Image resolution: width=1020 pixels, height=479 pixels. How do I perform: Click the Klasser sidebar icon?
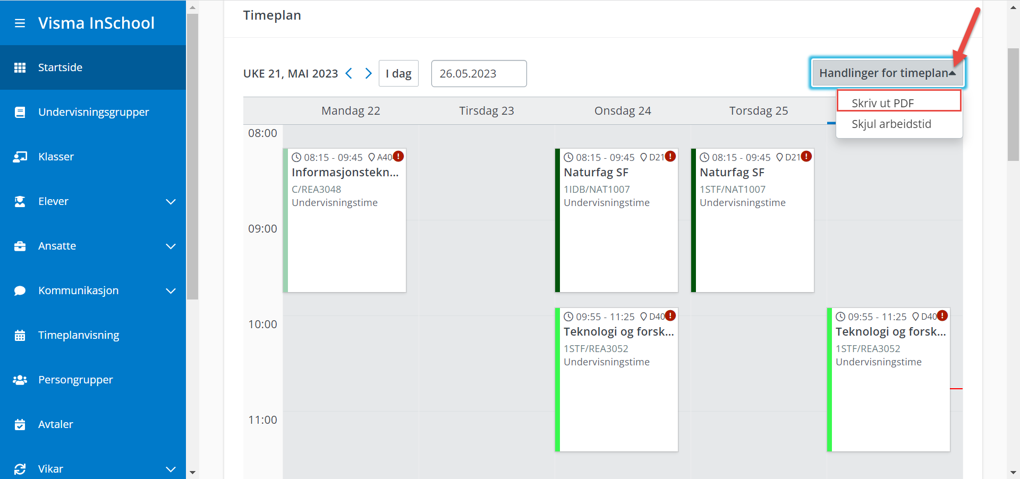coord(20,157)
